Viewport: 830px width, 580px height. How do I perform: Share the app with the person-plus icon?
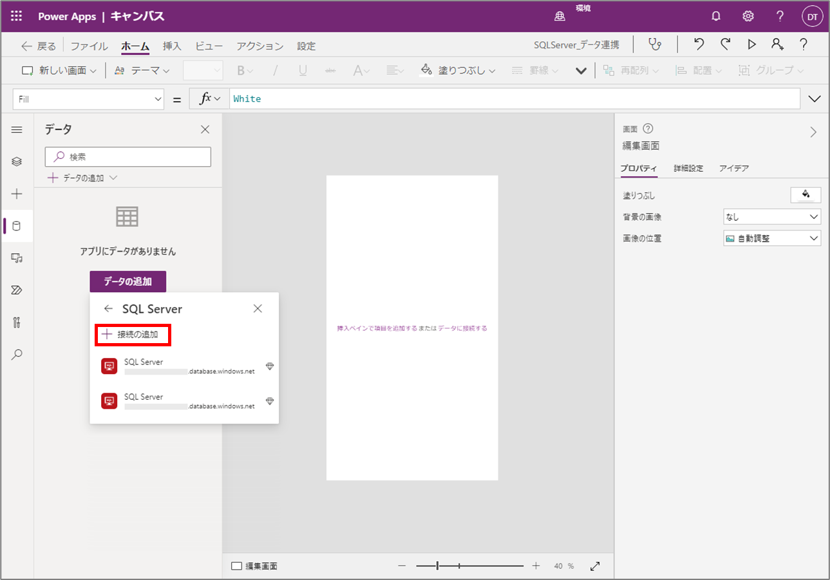[x=777, y=44]
